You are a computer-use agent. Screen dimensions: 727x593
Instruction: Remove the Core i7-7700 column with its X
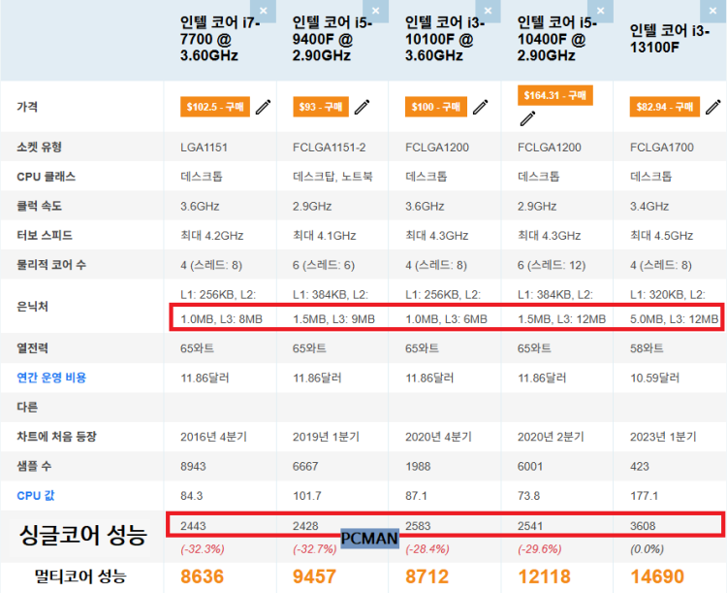point(263,11)
